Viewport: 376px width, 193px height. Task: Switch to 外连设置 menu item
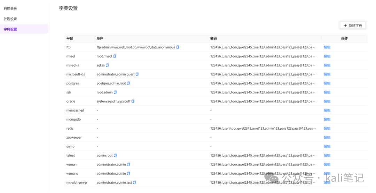pos(10,19)
